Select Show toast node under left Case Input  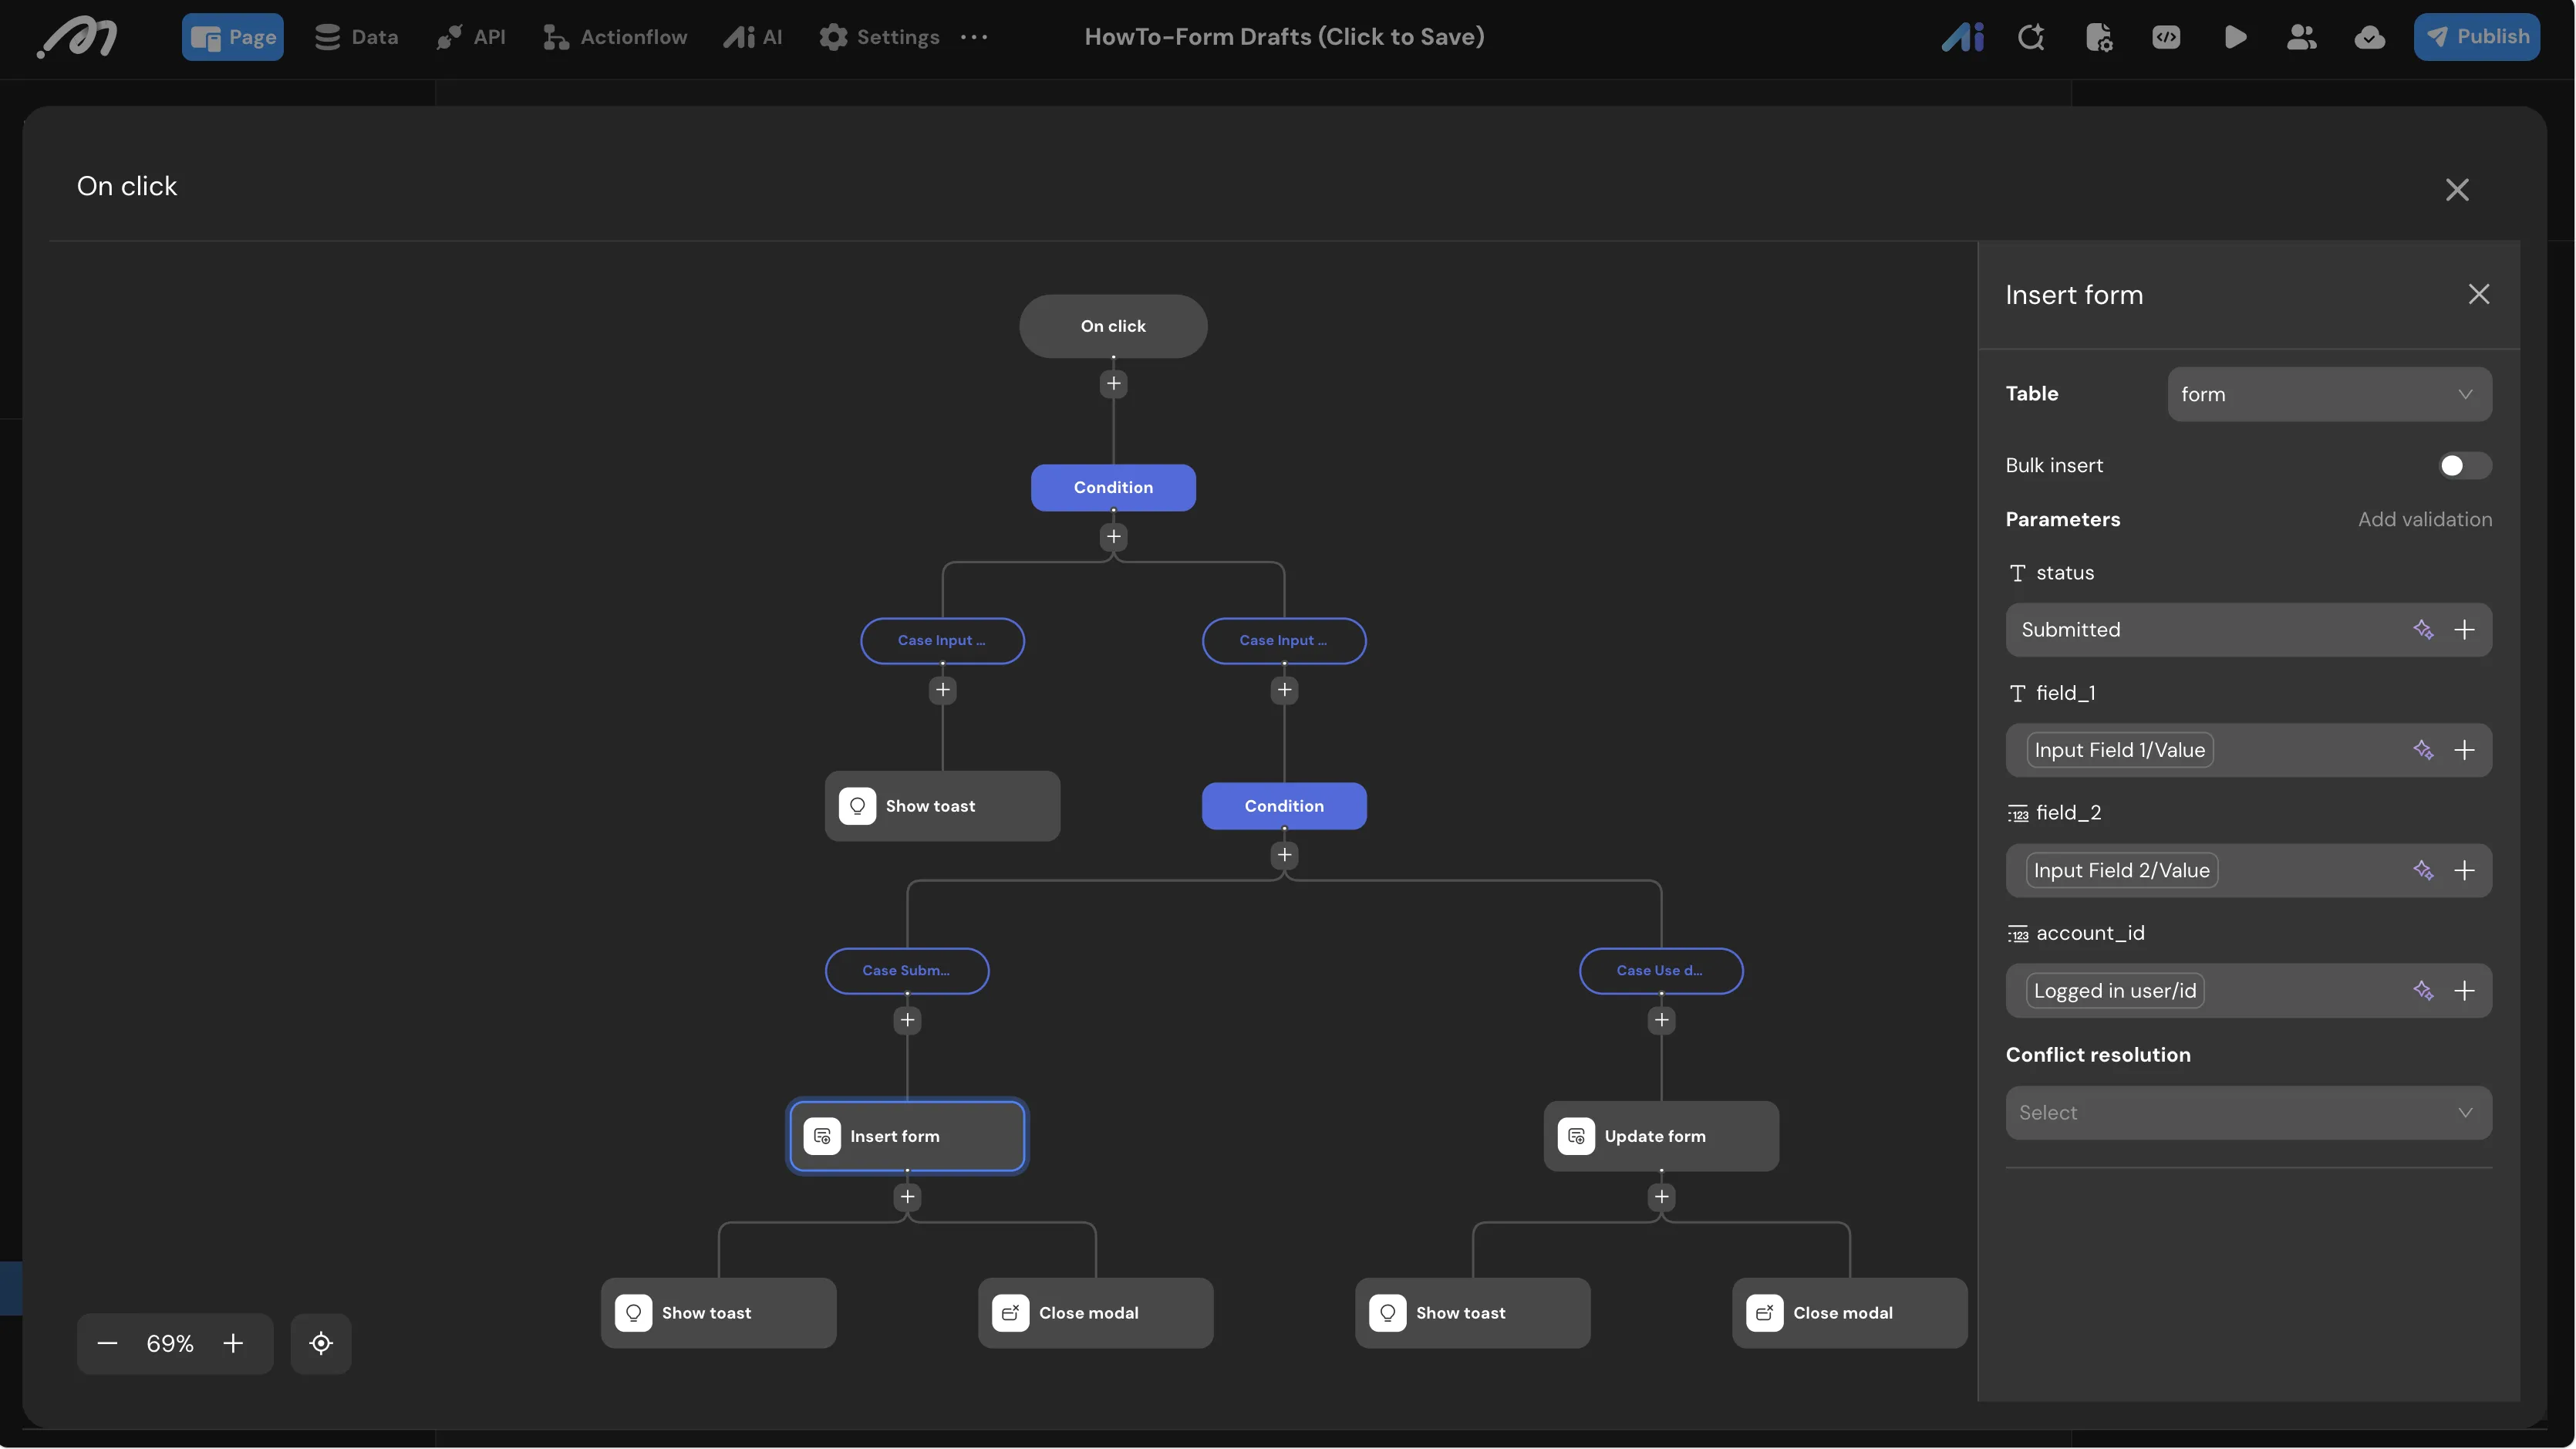click(942, 806)
